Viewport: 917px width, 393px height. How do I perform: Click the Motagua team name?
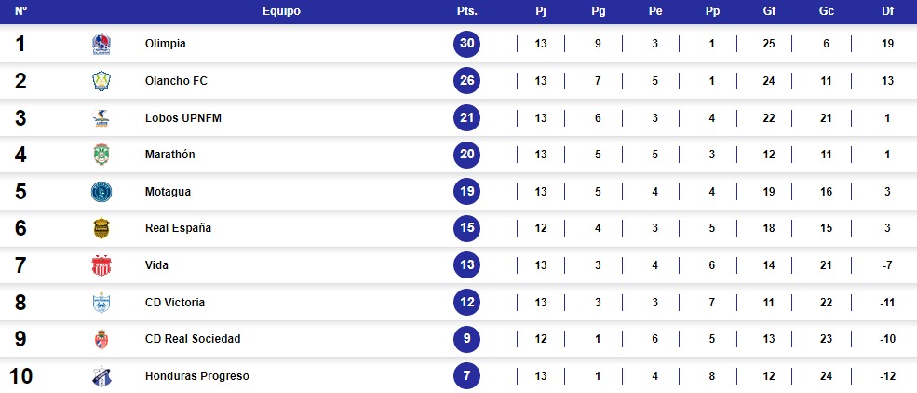(x=169, y=192)
